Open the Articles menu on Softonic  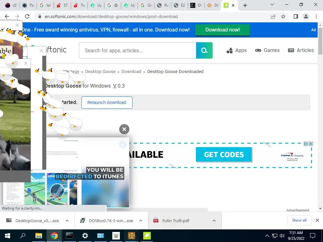tap(301, 50)
